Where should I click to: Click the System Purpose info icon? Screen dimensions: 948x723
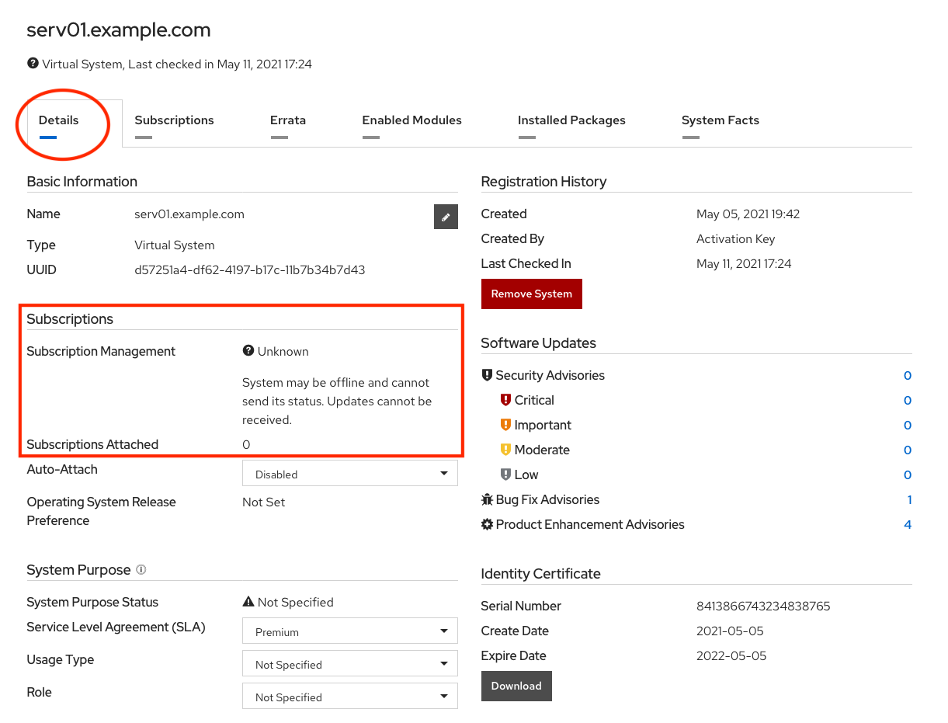141,569
